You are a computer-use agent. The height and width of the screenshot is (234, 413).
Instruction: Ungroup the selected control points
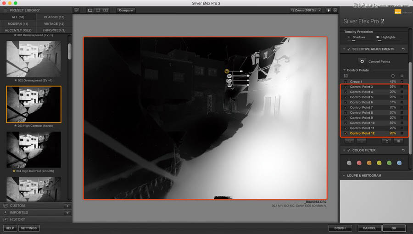(362, 141)
